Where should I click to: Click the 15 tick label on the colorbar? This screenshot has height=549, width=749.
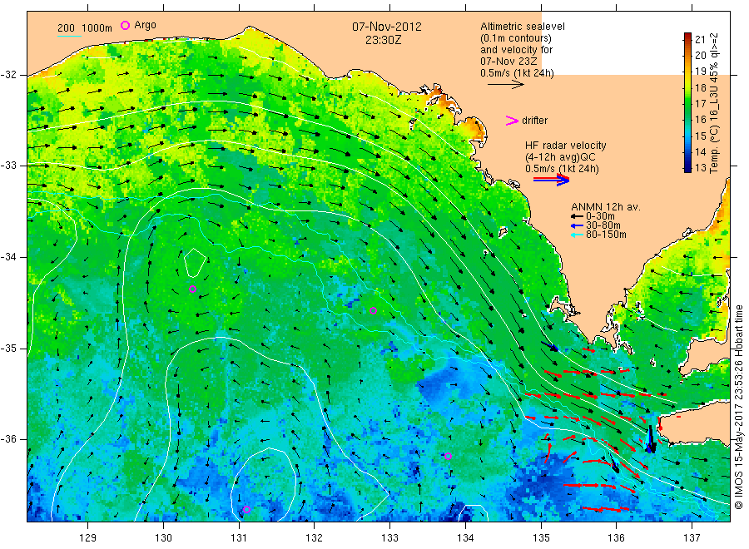click(x=700, y=136)
